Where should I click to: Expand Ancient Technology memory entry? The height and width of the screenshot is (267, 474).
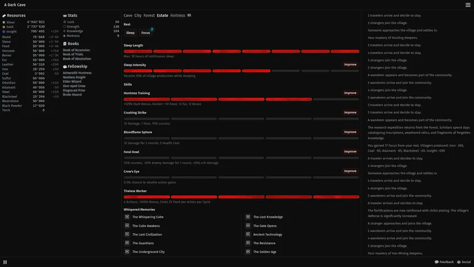click(x=248, y=234)
